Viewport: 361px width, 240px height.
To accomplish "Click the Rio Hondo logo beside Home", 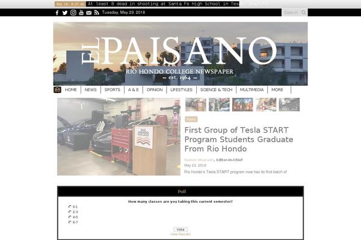I will 57,89.
